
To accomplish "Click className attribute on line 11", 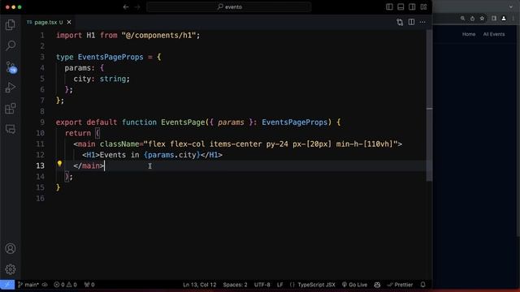I will (x=119, y=144).
